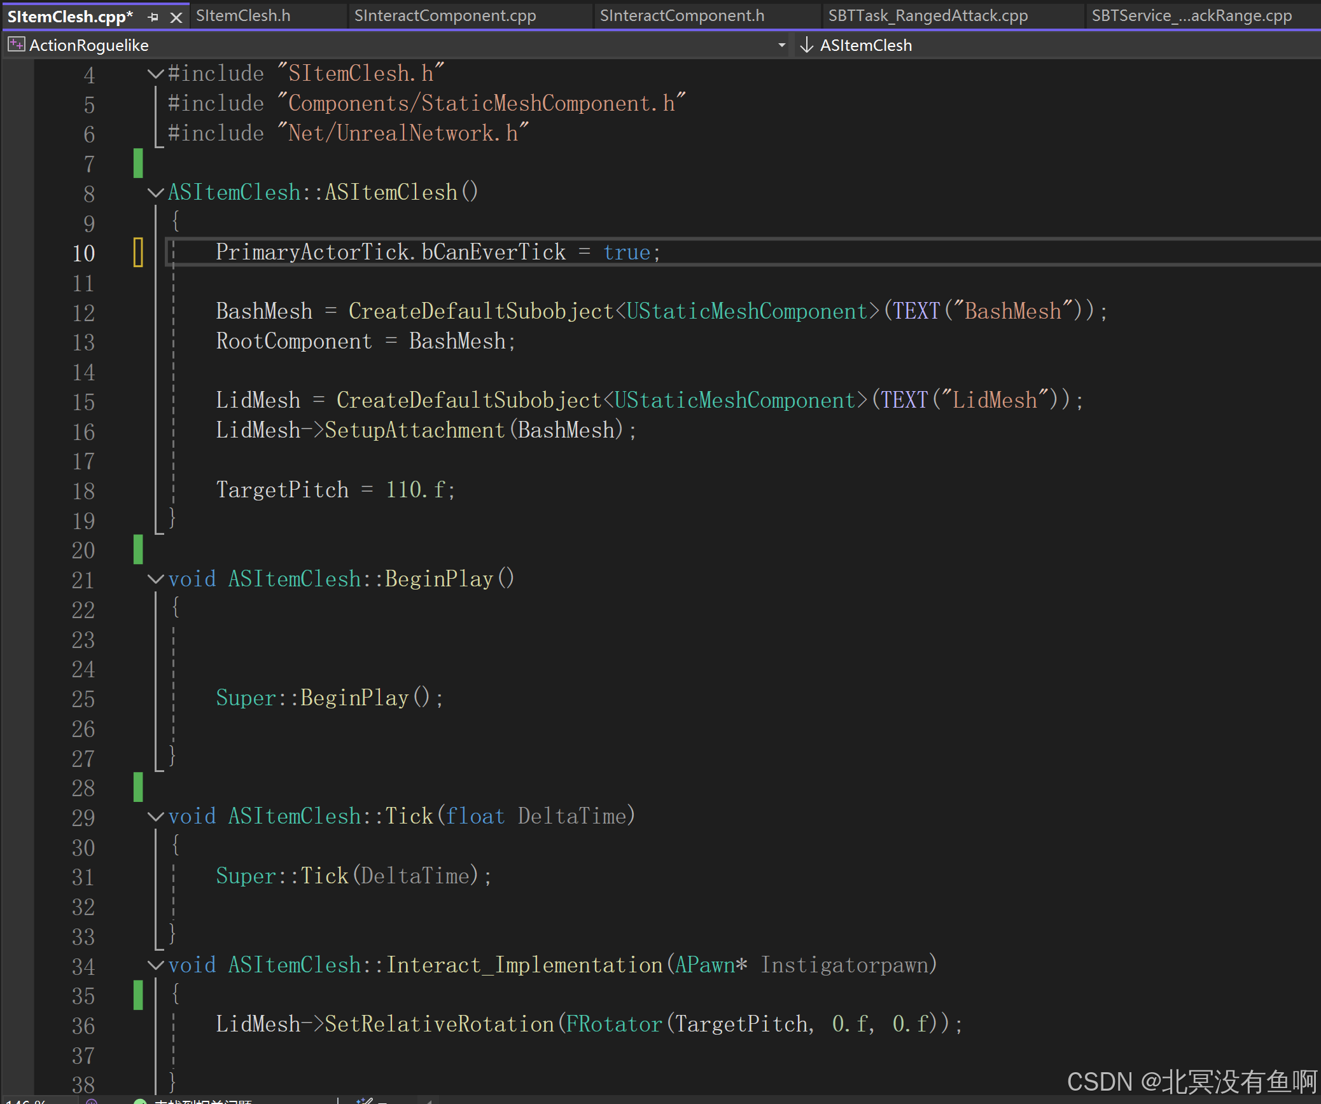Click the ActionRoguelike project scope icon
Screen dimensions: 1321x1104
click(x=16, y=45)
